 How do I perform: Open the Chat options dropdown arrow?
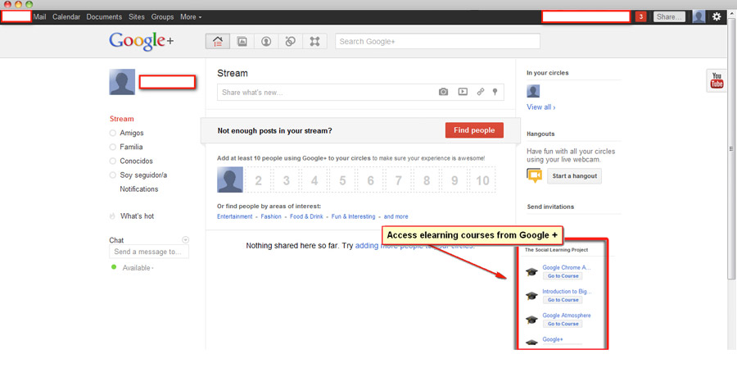(x=185, y=239)
